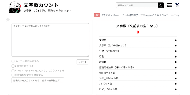The image size is (190, 95).
Task: Click the 0 value beside UTF-8バイト数
Action: tap(176, 73)
